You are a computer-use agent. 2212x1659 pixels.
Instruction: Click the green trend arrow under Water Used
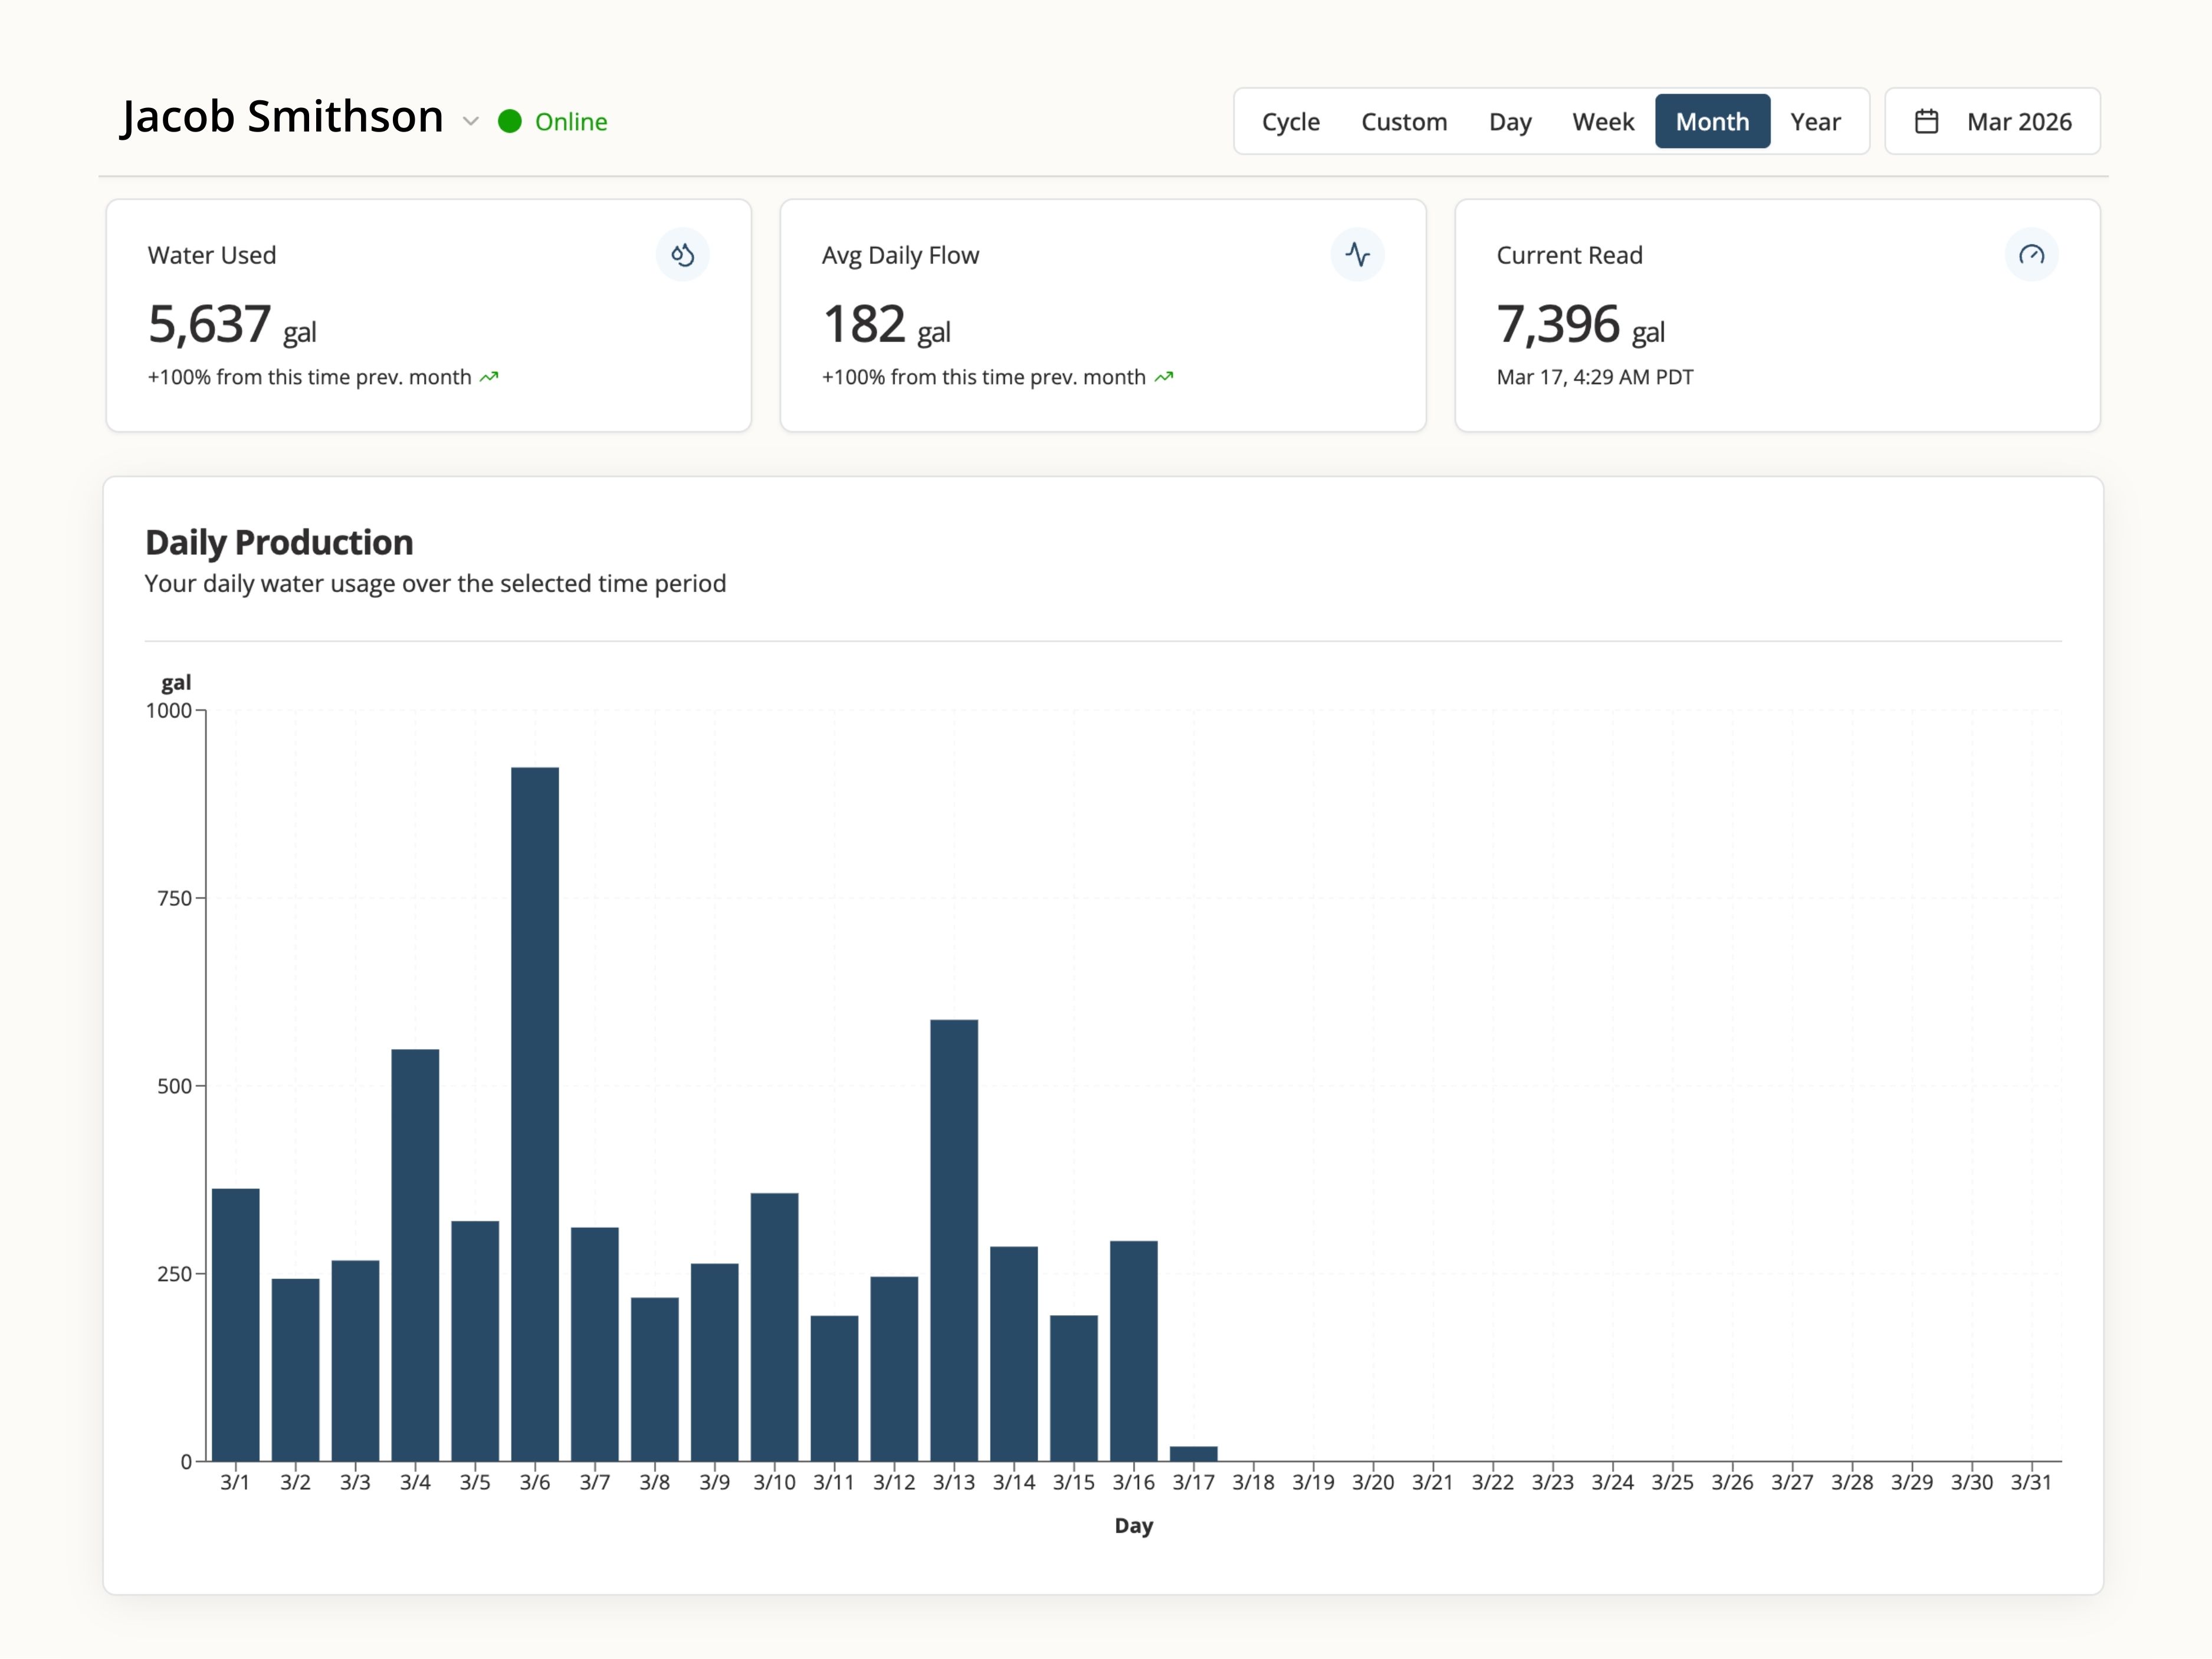pos(489,378)
